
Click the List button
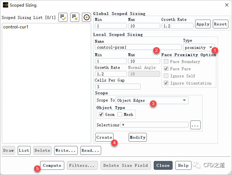click(x=24, y=150)
